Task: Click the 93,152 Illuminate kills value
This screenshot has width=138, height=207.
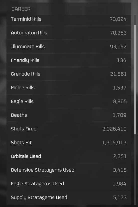Action: point(118,46)
